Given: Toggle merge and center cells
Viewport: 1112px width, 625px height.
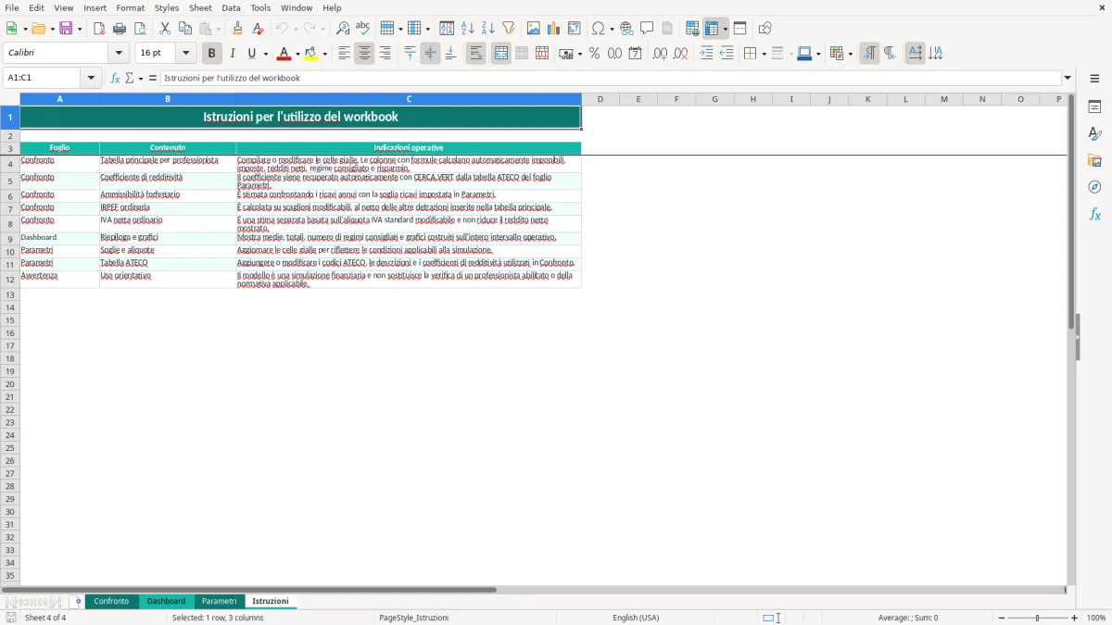Looking at the screenshot, I should 501,54.
